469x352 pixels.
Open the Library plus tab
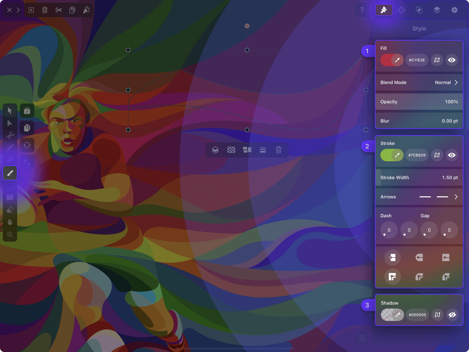point(455,10)
